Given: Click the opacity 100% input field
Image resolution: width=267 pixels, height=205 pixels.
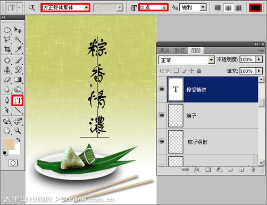Looking at the screenshot, I should [x=248, y=59].
